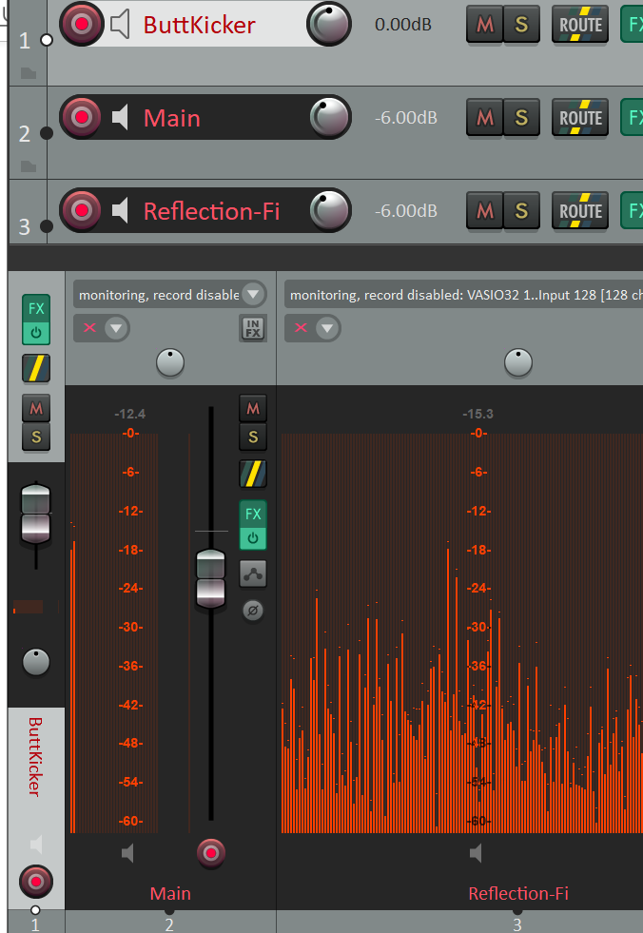Open FX chain for ButtKicker track row
643x933 pixels.
[633, 25]
